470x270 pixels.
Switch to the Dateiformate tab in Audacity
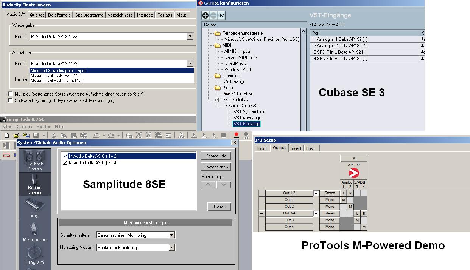point(60,15)
